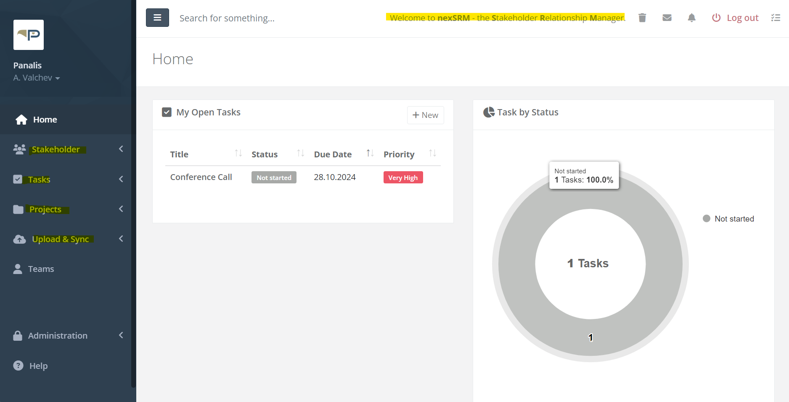The width and height of the screenshot is (789, 402).
Task: Click the Log out link
Action: coord(742,18)
